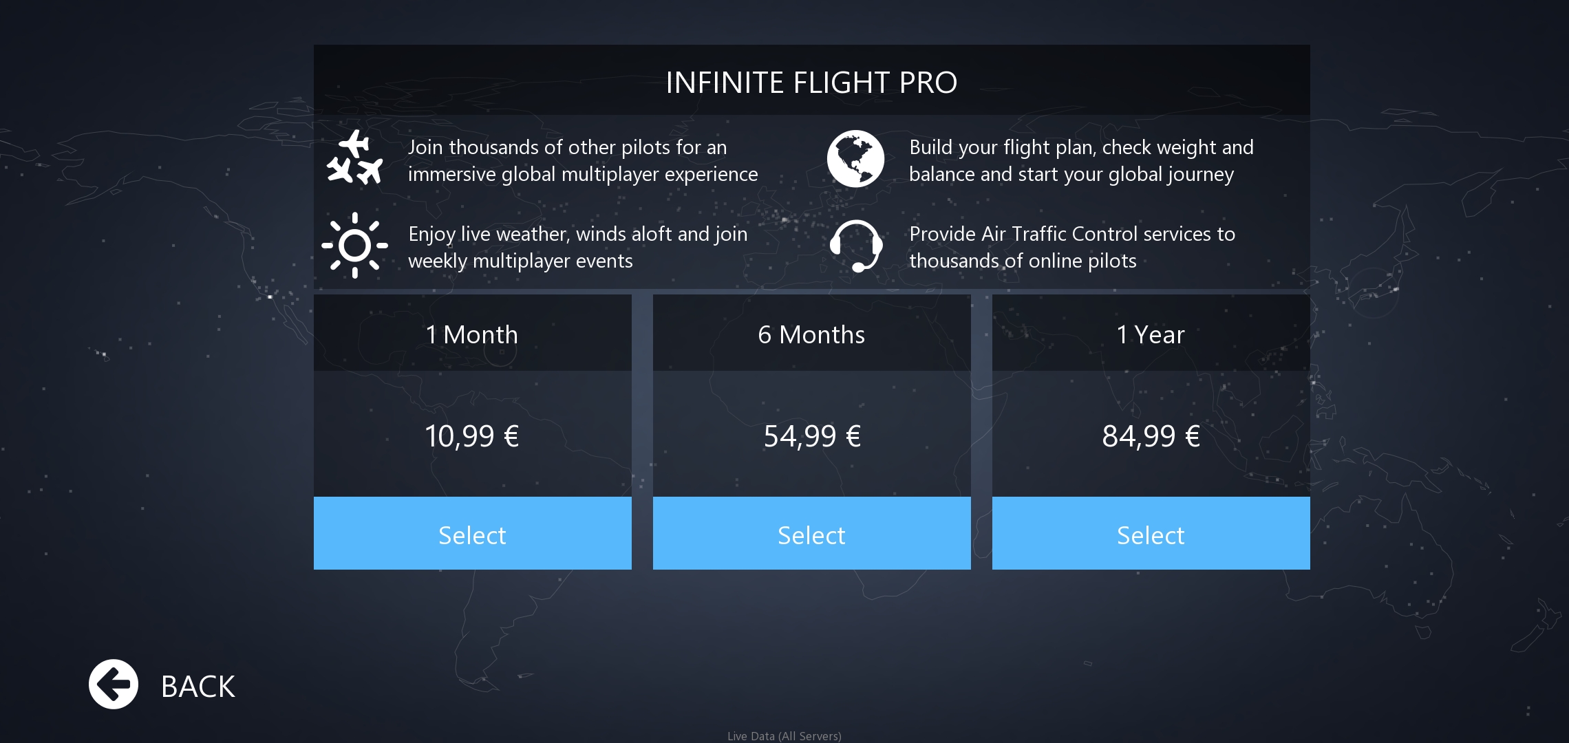Click the multiplayer airplanes icon
The image size is (1569, 743).
pyautogui.click(x=354, y=158)
